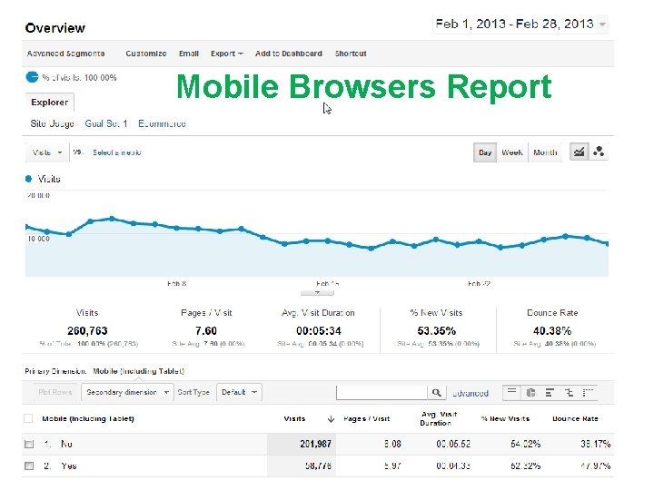Image resolution: width=654 pixels, height=490 pixels.
Task: Select the comparison view icon
Action: 569,392
